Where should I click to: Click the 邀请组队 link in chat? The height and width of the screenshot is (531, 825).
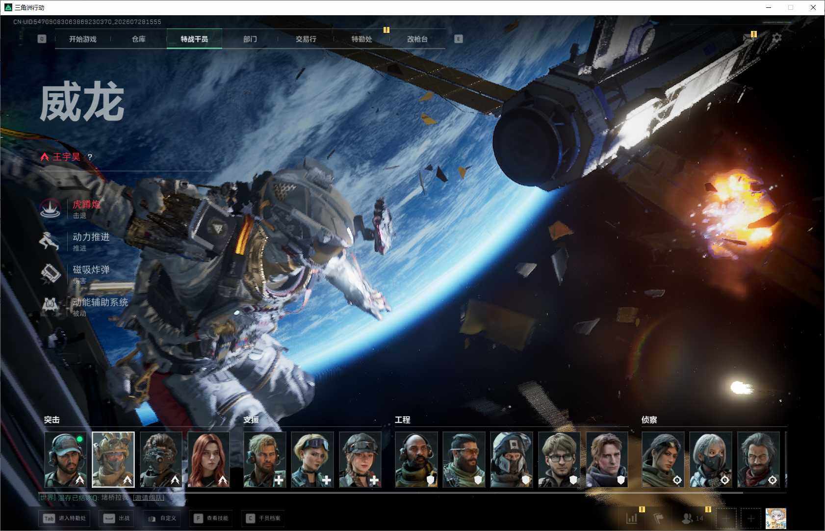[149, 498]
